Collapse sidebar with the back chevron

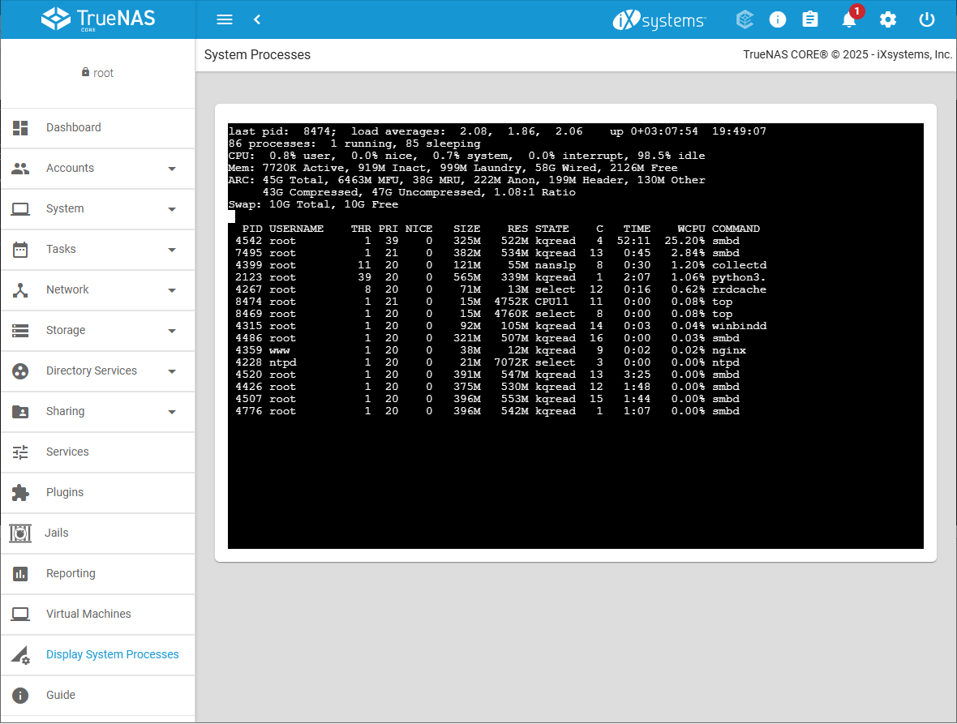[x=257, y=19]
